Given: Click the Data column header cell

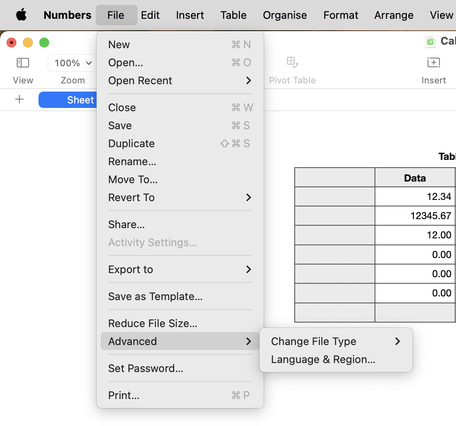Looking at the screenshot, I should click(x=415, y=178).
